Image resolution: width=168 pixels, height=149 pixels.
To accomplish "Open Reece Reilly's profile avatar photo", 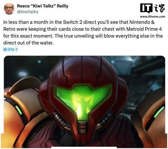I will (x=9, y=9).
